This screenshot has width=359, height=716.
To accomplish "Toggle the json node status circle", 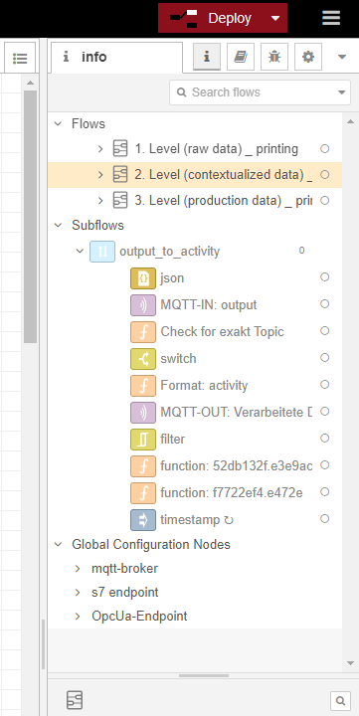I will (325, 276).
